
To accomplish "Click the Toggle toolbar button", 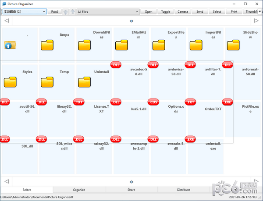I will [x=166, y=11].
